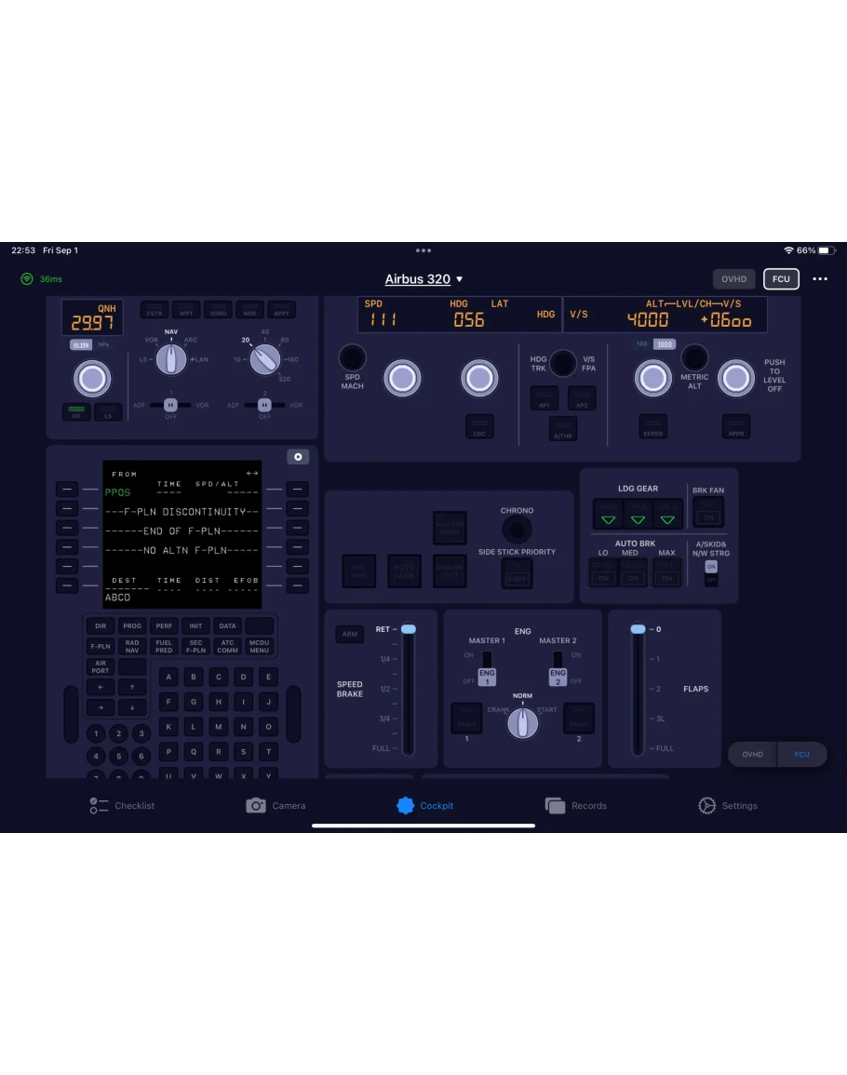Select the in Hg barometer unit
This screenshot has height=1075, width=847.
tap(81, 344)
